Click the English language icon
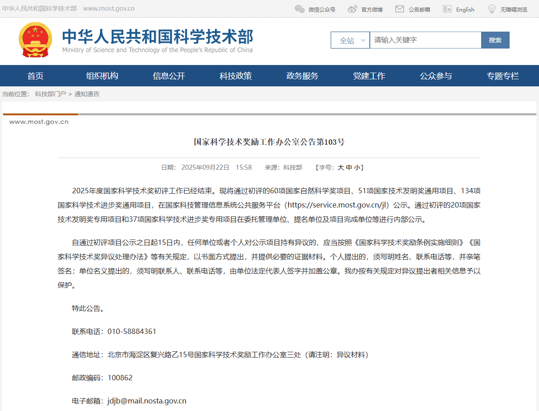 point(447,9)
